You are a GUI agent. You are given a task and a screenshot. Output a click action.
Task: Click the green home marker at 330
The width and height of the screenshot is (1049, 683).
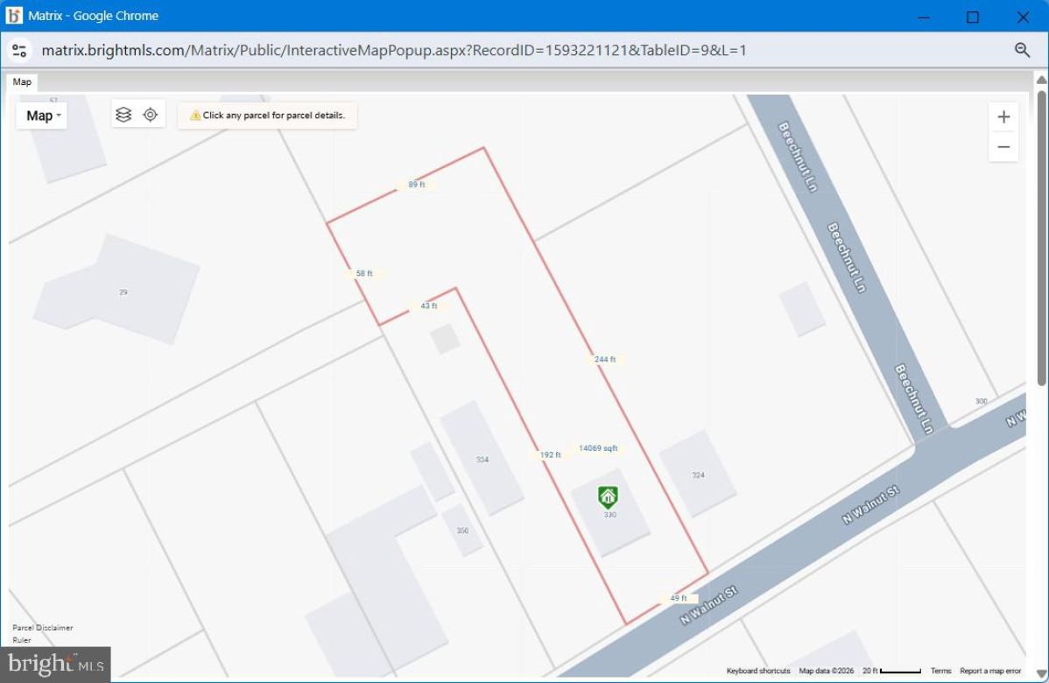608,497
